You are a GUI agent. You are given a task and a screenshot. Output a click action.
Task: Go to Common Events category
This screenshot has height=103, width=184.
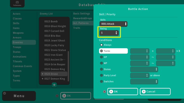pyautogui.click(x=22, y=66)
